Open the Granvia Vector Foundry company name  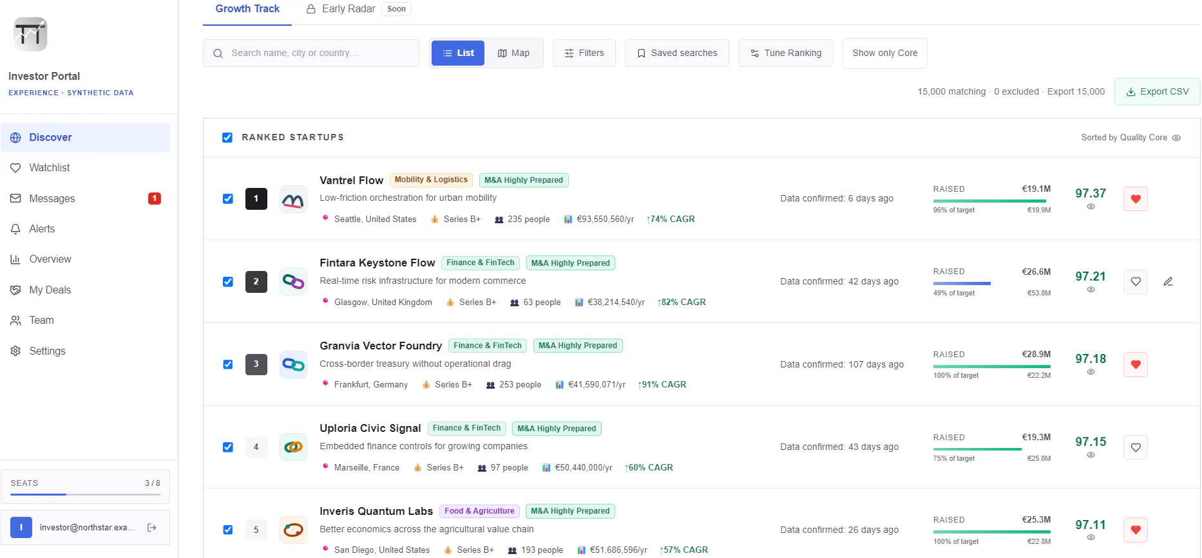381,346
